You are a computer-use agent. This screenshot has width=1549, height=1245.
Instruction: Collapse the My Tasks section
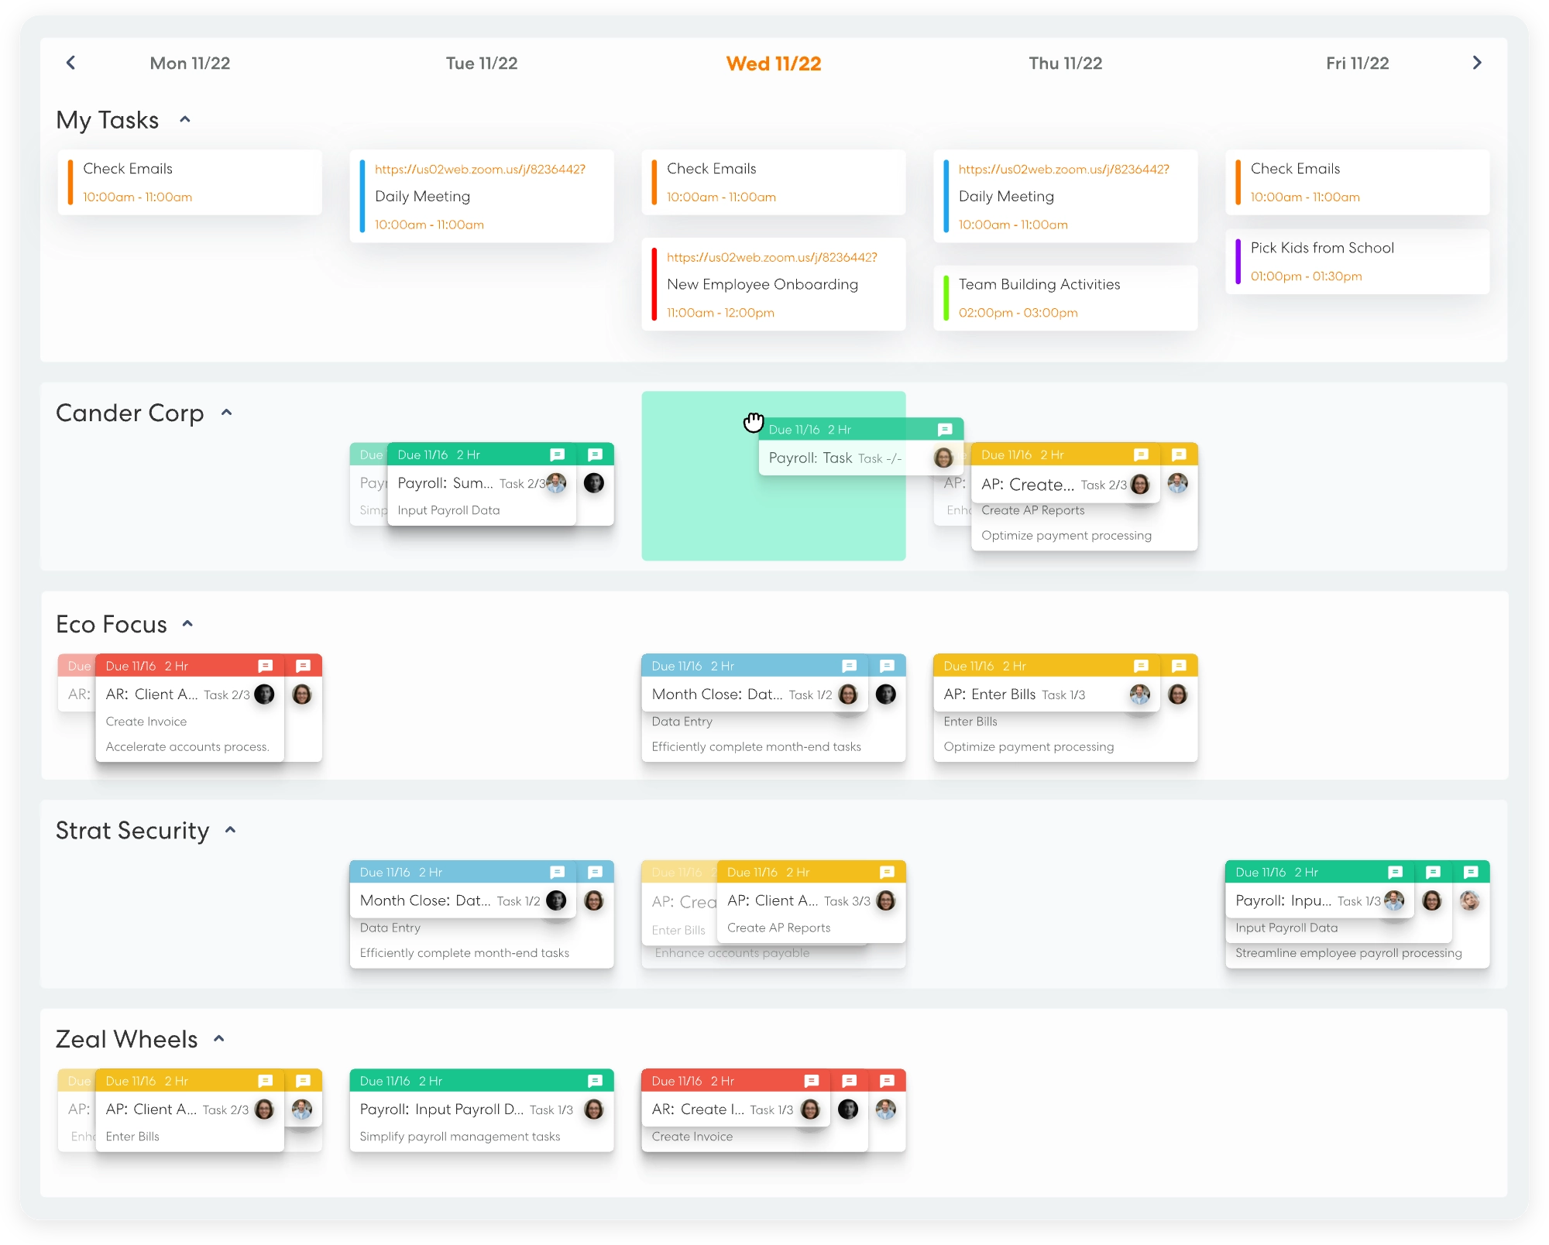point(185,119)
